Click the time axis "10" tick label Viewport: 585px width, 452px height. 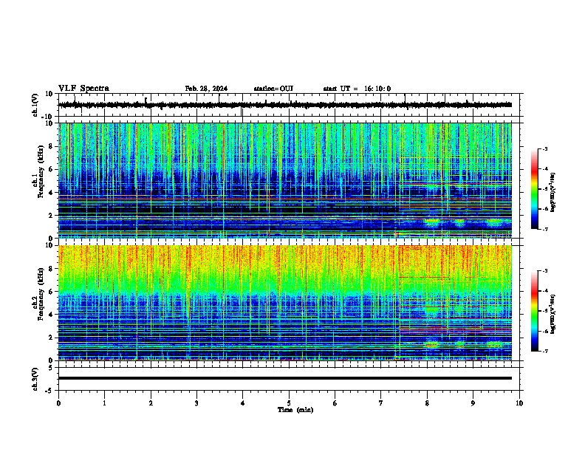click(x=519, y=403)
